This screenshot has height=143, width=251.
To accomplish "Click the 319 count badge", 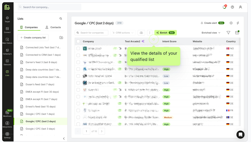I will point(119,23).
